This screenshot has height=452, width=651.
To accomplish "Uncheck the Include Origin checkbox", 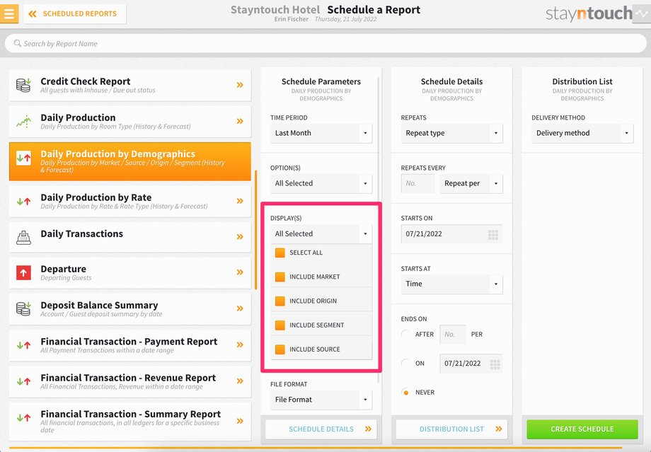I will (280, 301).
